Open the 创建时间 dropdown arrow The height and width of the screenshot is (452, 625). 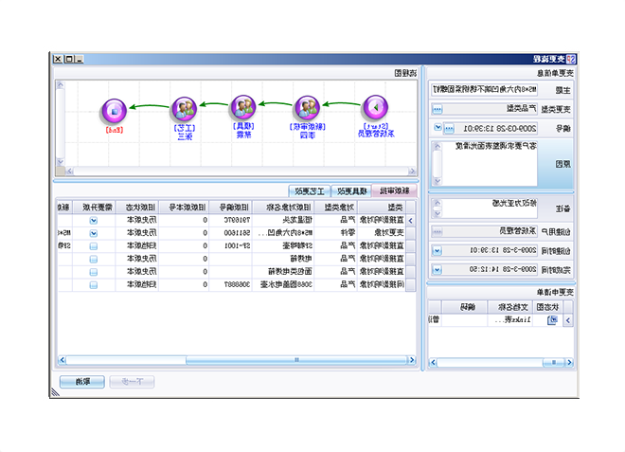click(x=437, y=250)
